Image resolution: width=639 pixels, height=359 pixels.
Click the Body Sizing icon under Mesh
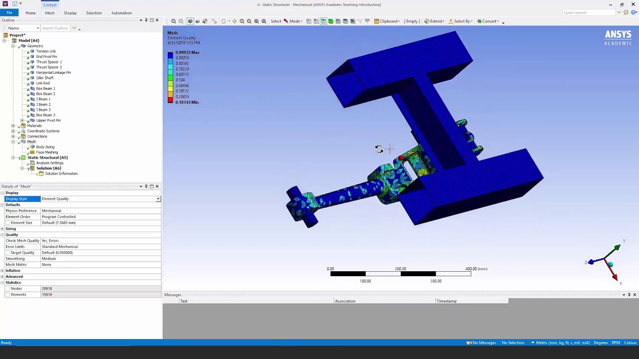tap(32, 147)
